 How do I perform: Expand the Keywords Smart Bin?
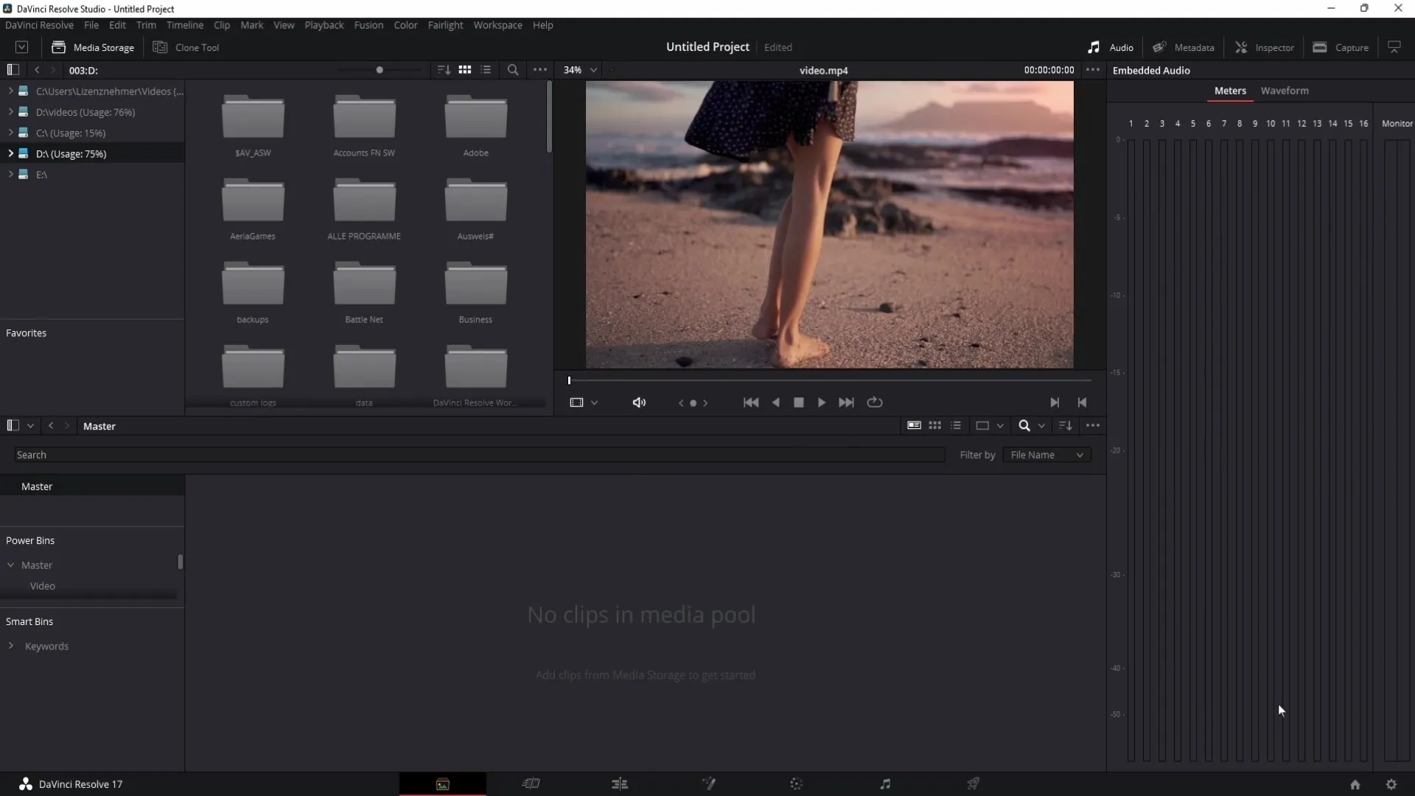pyautogui.click(x=11, y=646)
